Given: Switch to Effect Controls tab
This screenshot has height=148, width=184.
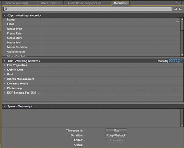Looking at the screenshot, I should pyautogui.click(x=50, y=3).
